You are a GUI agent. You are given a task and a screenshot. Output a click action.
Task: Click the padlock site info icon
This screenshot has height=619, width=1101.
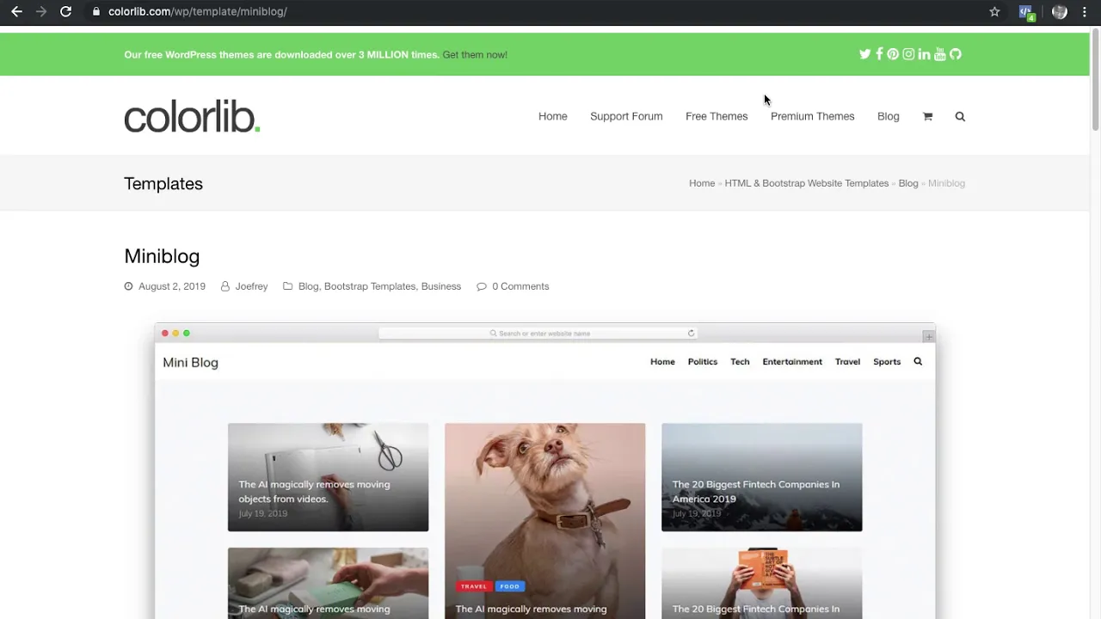[95, 11]
